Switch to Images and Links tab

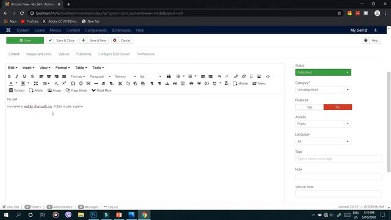click(38, 54)
